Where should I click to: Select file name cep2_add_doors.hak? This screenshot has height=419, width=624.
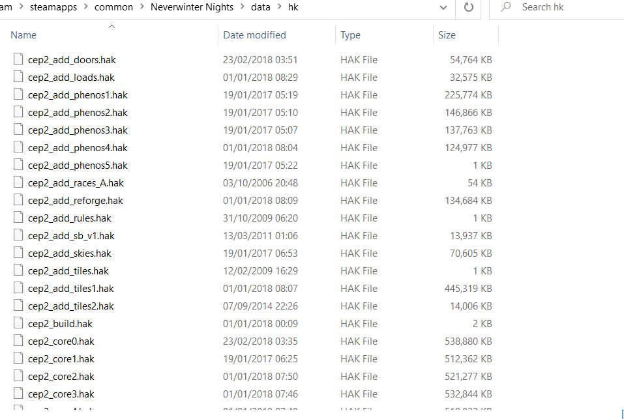click(72, 60)
